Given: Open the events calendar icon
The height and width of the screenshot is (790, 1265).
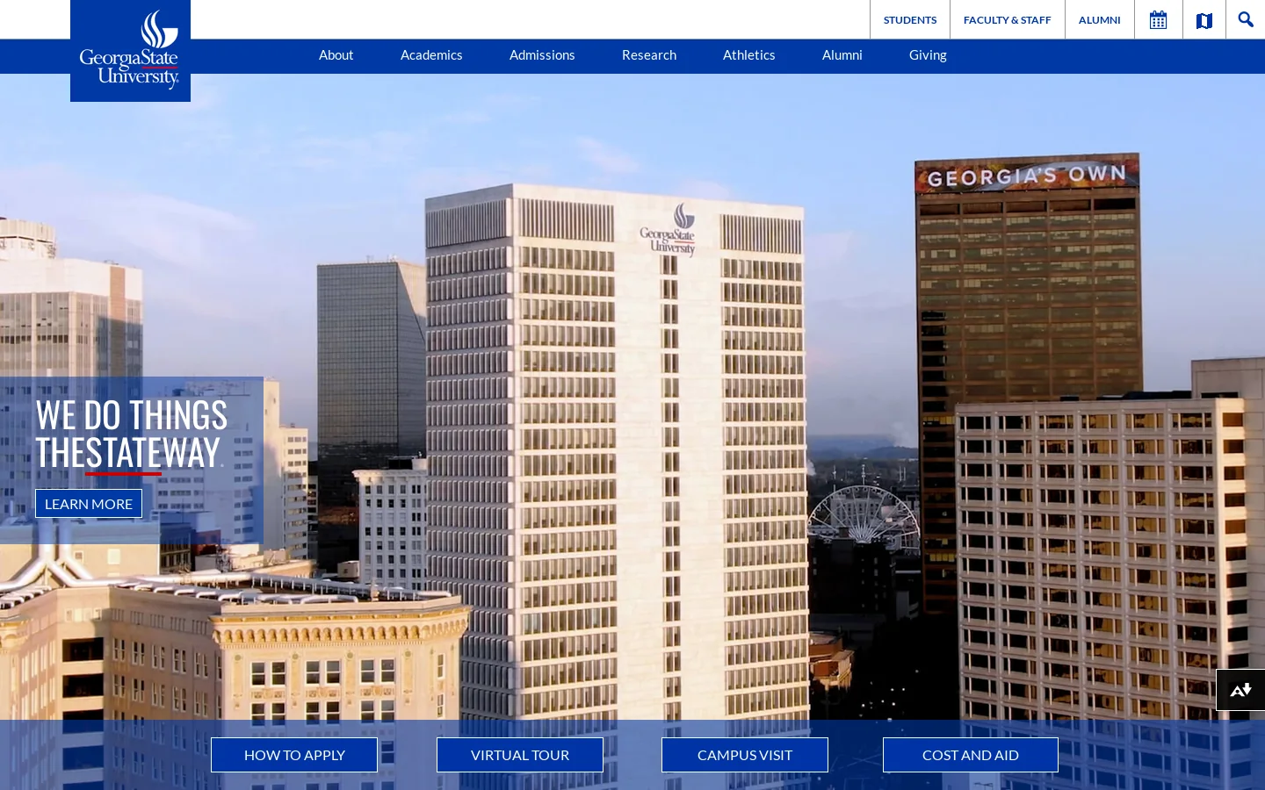Looking at the screenshot, I should tap(1158, 19).
